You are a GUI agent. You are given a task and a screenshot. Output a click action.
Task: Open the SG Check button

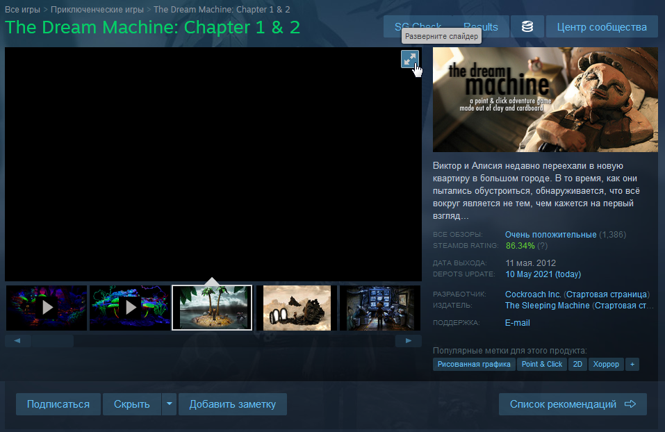pyautogui.click(x=418, y=26)
